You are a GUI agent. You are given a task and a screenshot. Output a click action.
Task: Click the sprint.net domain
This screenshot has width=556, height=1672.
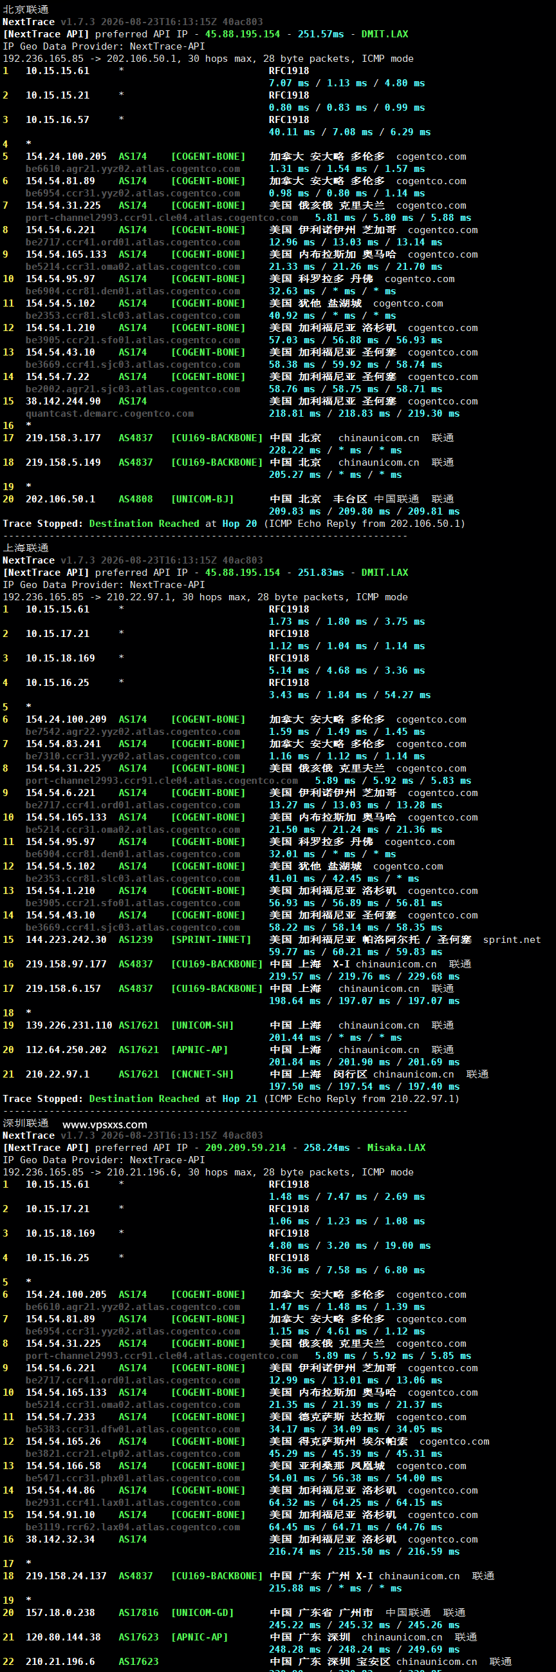coord(512,940)
